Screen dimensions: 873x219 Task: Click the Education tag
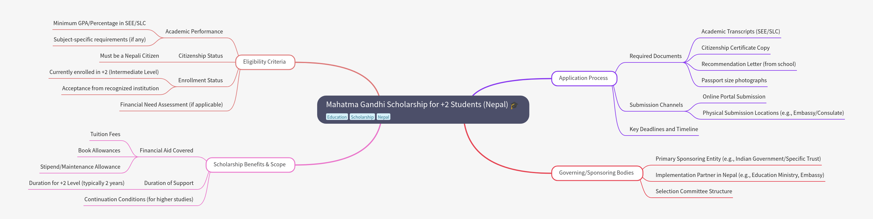click(x=336, y=117)
